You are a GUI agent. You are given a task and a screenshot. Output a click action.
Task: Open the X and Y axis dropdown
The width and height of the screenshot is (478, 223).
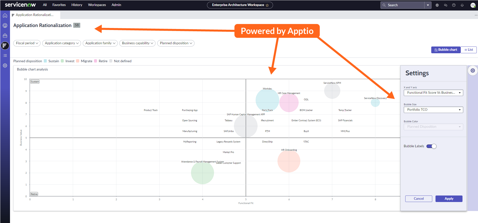433,93
